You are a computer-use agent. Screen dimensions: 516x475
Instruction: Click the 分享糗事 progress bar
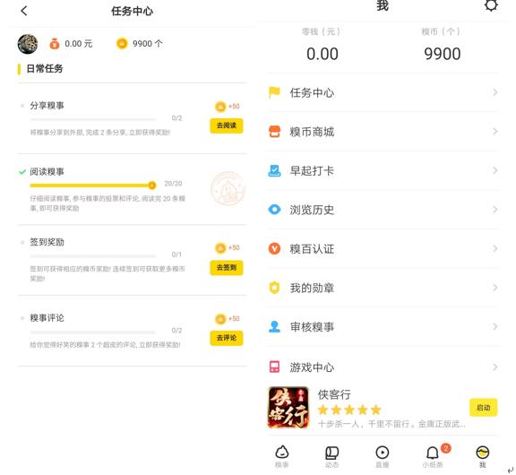92,119
